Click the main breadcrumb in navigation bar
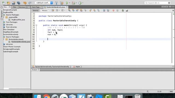Screen dimensions: 175x98 (x=78, y=67)
